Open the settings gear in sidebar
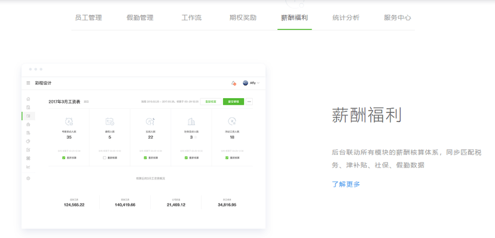The width and height of the screenshot is (495, 238). point(28,178)
